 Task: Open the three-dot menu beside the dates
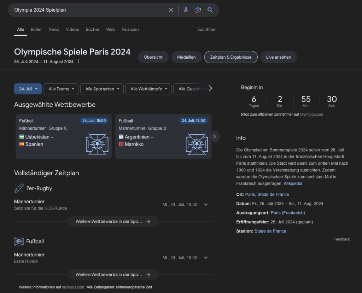point(78,61)
